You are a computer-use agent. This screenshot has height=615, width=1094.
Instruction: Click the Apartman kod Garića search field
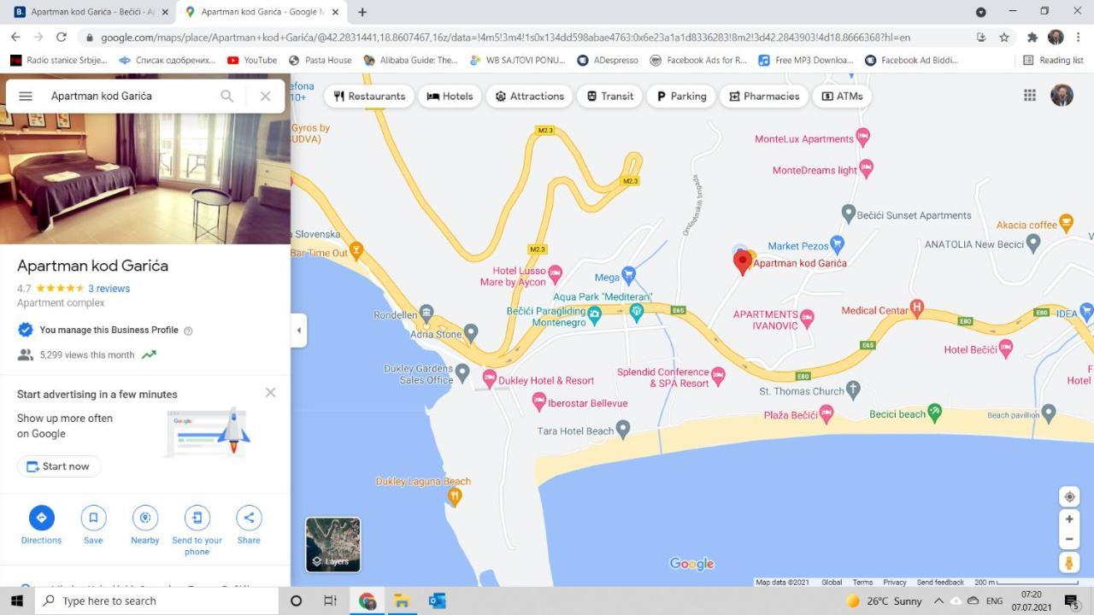pyautogui.click(x=128, y=96)
